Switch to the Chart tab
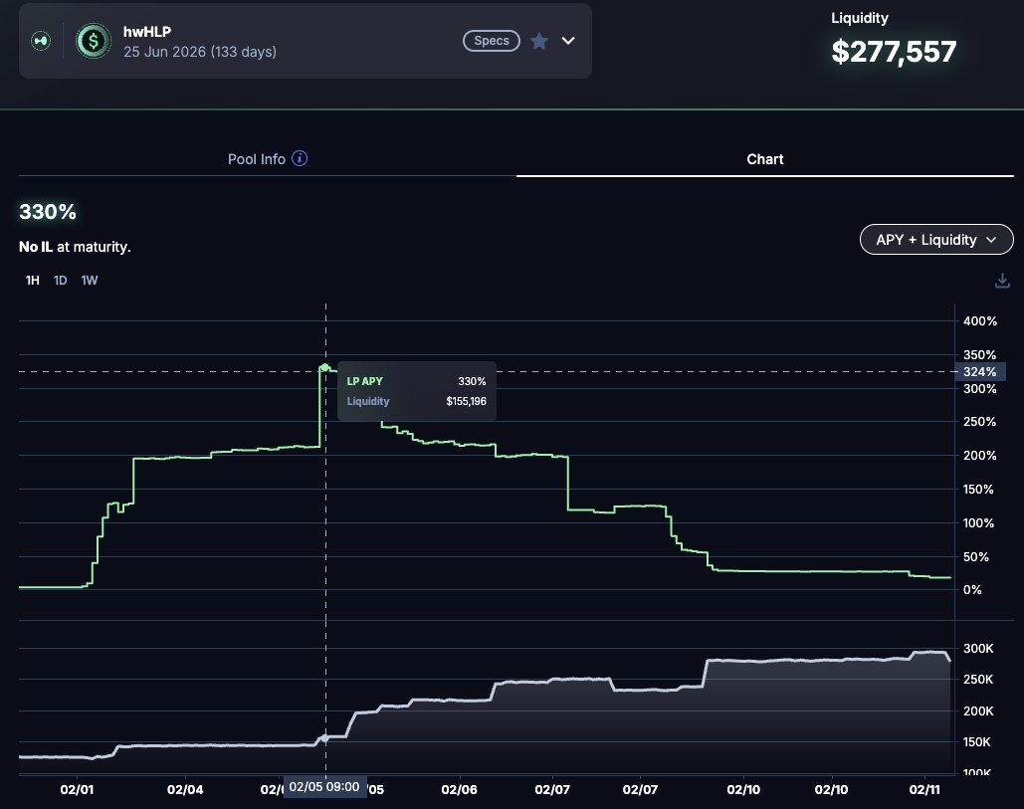 pos(764,158)
